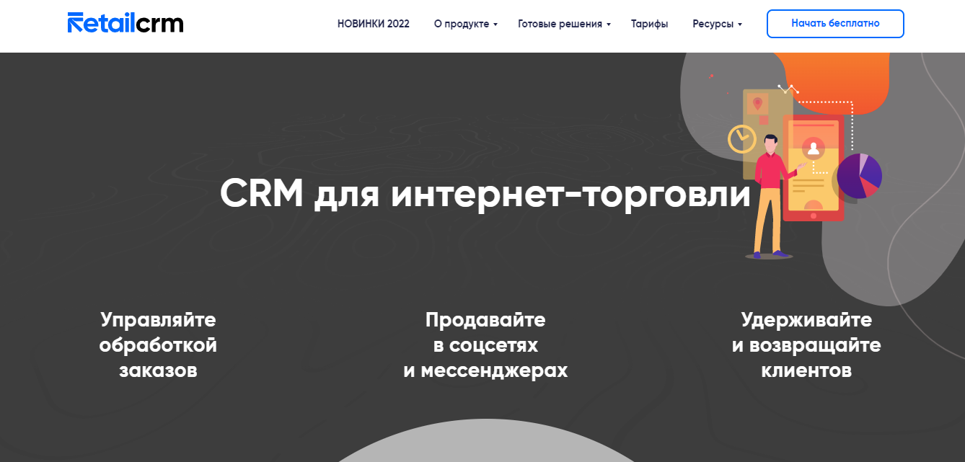965x462 pixels.
Task: Click the Продавайте в соцсетях и мессенджерах block
Action: point(484,345)
